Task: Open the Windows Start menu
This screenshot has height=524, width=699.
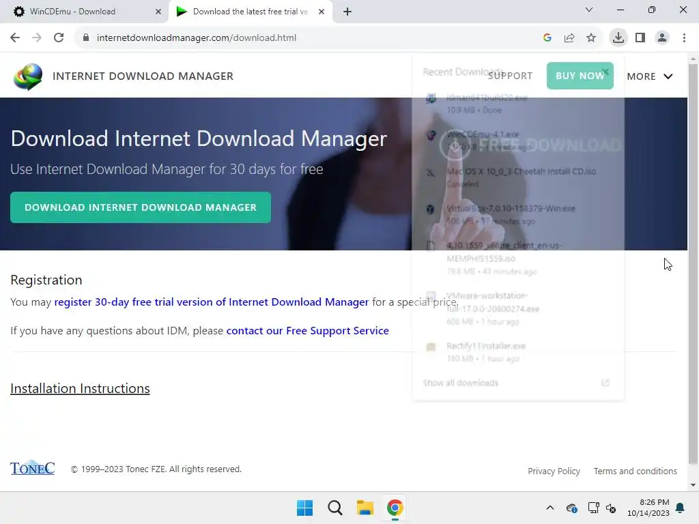Action: [x=305, y=508]
